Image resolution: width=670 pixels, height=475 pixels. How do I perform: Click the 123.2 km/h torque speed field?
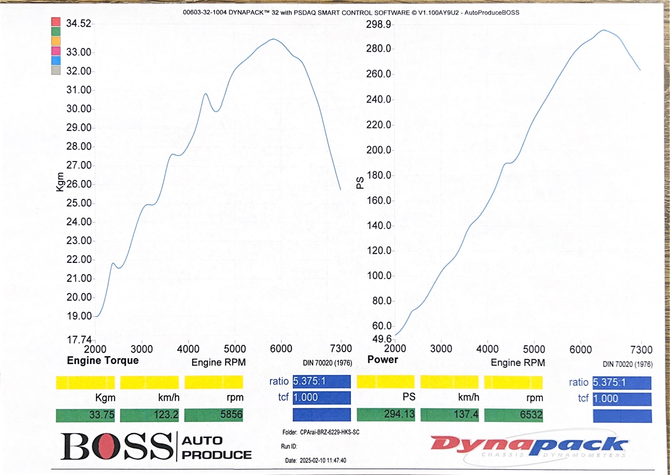(x=149, y=415)
